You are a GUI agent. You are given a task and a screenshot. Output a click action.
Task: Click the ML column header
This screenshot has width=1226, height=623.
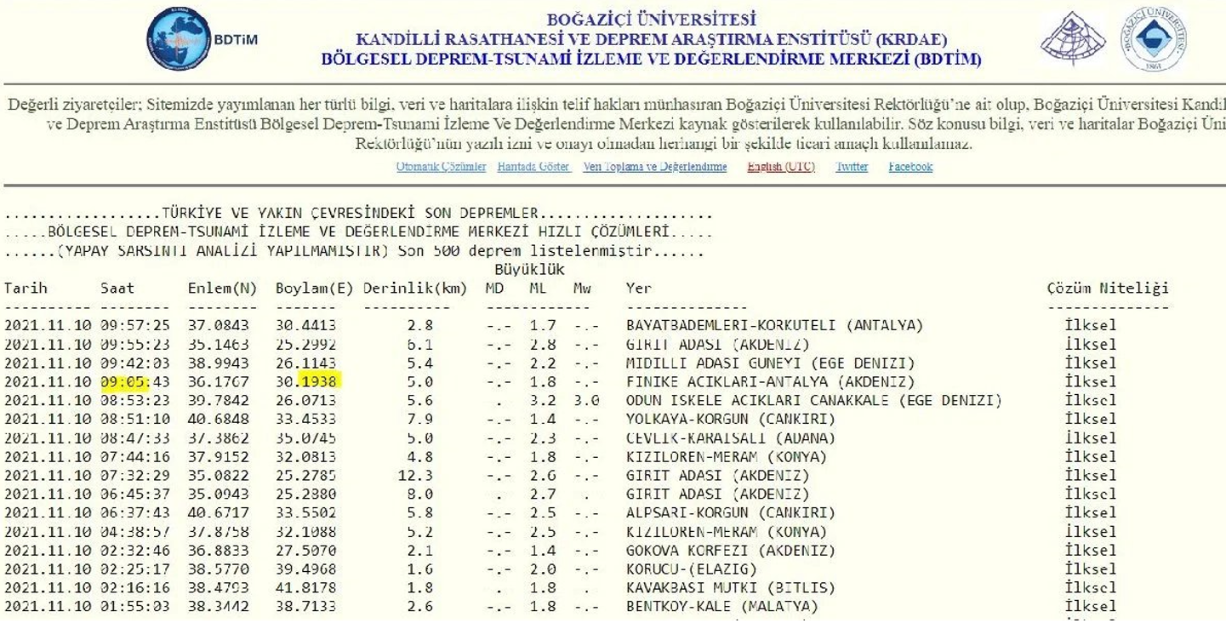pos(538,289)
